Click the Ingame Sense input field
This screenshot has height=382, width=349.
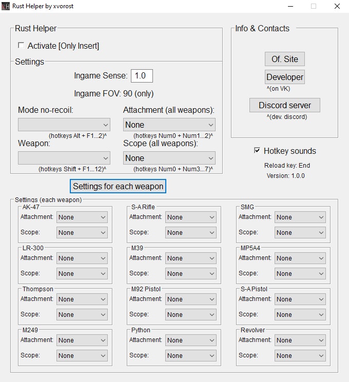pyautogui.click(x=142, y=76)
